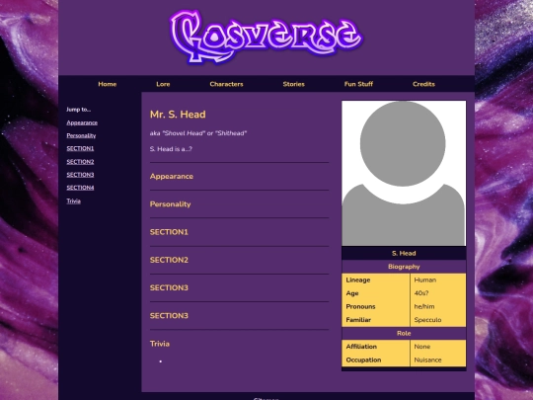Click the "Mr. S. Head" page title
Screen dimensions: 533x400
178,115
